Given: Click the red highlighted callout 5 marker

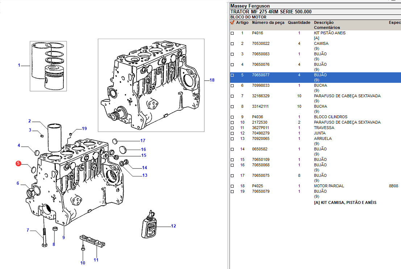Looking at the screenshot, I should [18, 164].
